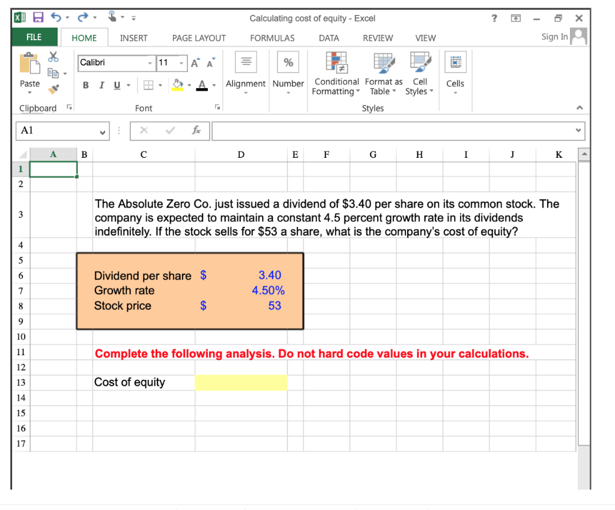615x510 pixels.
Task: Click the Sign In link
Action: click(554, 37)
